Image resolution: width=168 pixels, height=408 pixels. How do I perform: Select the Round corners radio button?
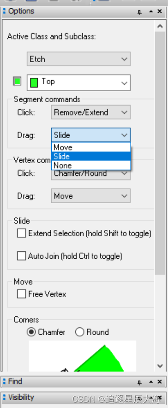pyautogui.click(x=79, y=332)
